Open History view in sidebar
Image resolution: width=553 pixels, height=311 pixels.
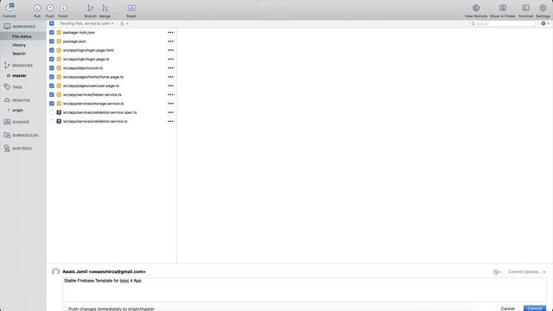coord(19,45)
